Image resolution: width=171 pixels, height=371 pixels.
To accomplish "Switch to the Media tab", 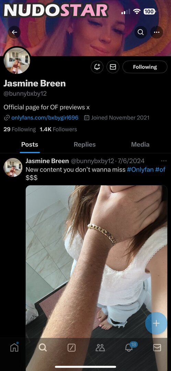I will pos(140,145).
